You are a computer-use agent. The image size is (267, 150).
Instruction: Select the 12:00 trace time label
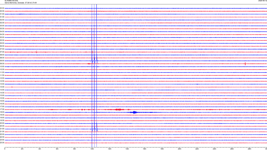[x=2, y=78]
